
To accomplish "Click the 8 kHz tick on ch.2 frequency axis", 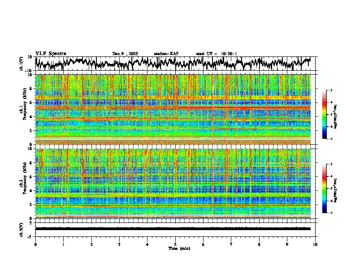I will [x=31, y=163].
